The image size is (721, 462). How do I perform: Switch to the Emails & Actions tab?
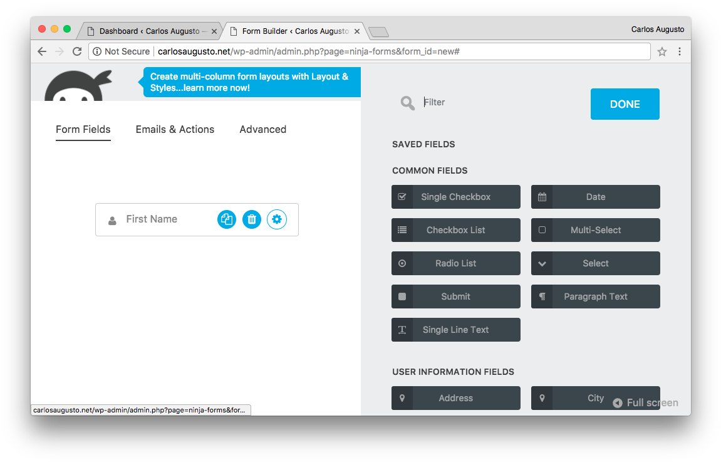pos(175,130)
